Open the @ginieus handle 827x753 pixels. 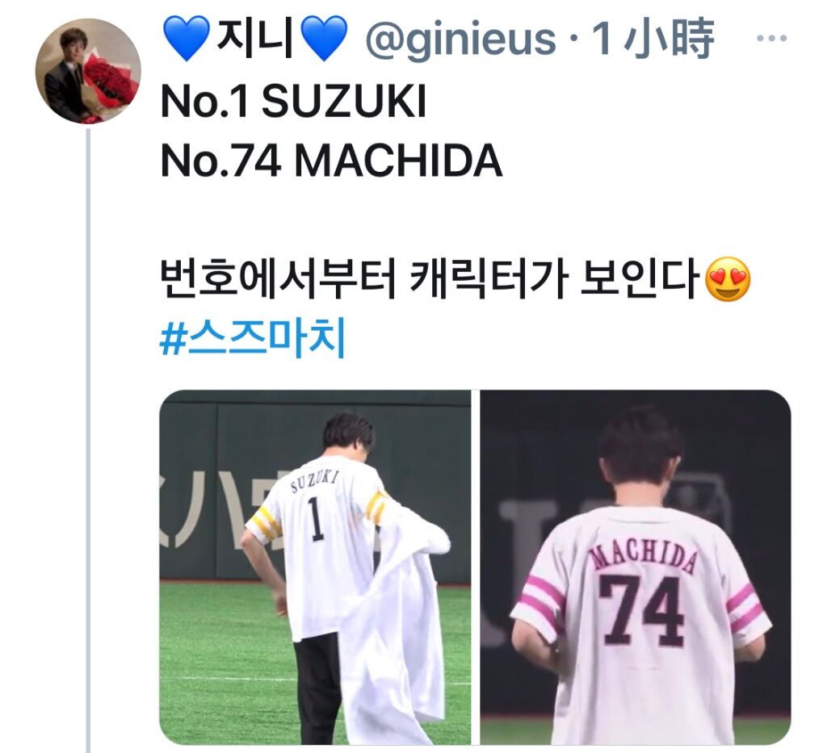tap(460, 39)
